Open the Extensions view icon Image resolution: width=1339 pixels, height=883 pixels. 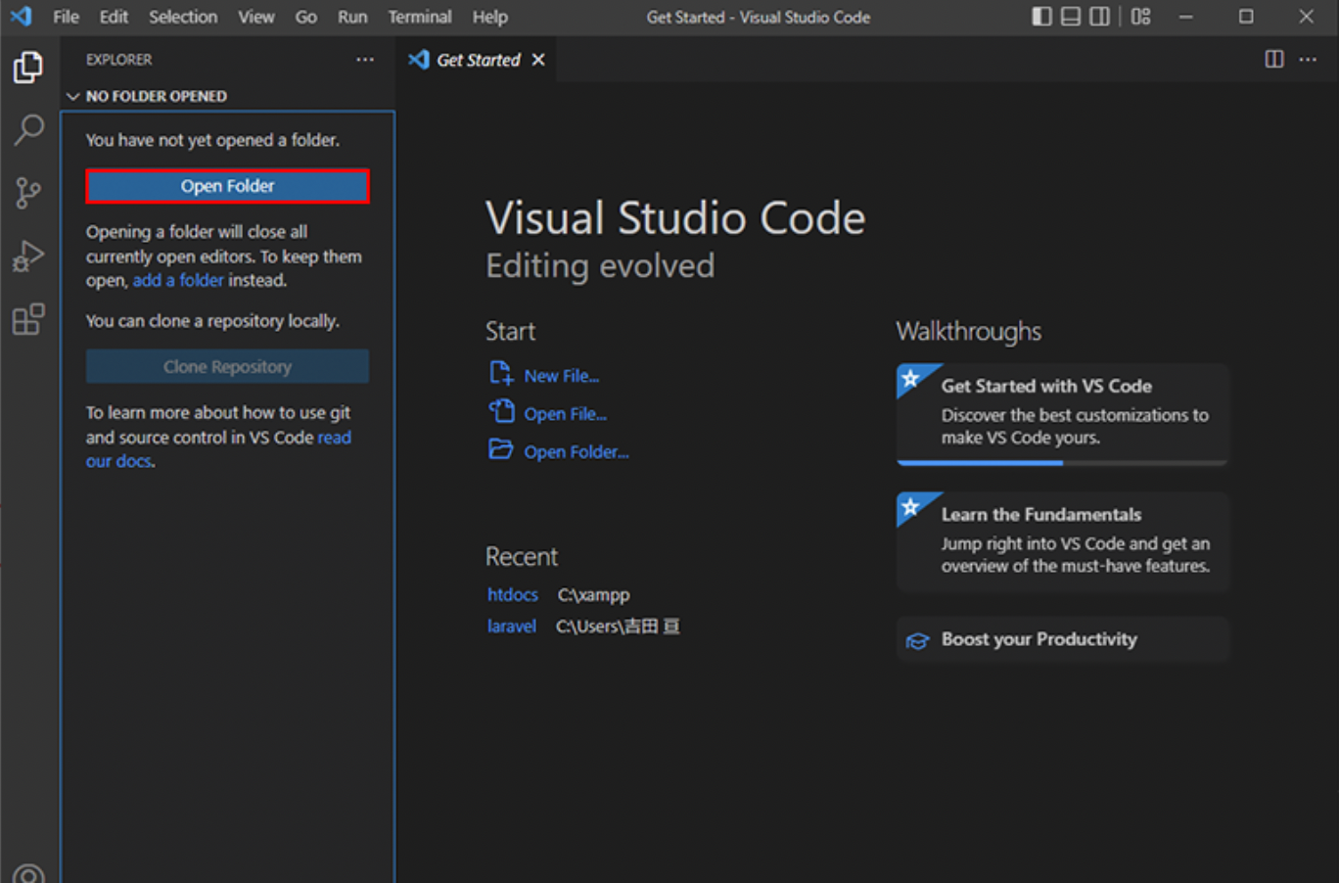(x=28, y=319)
